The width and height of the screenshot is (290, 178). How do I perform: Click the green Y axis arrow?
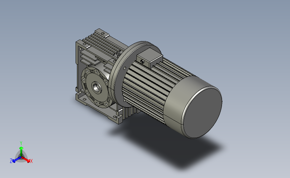coord(21,151)
